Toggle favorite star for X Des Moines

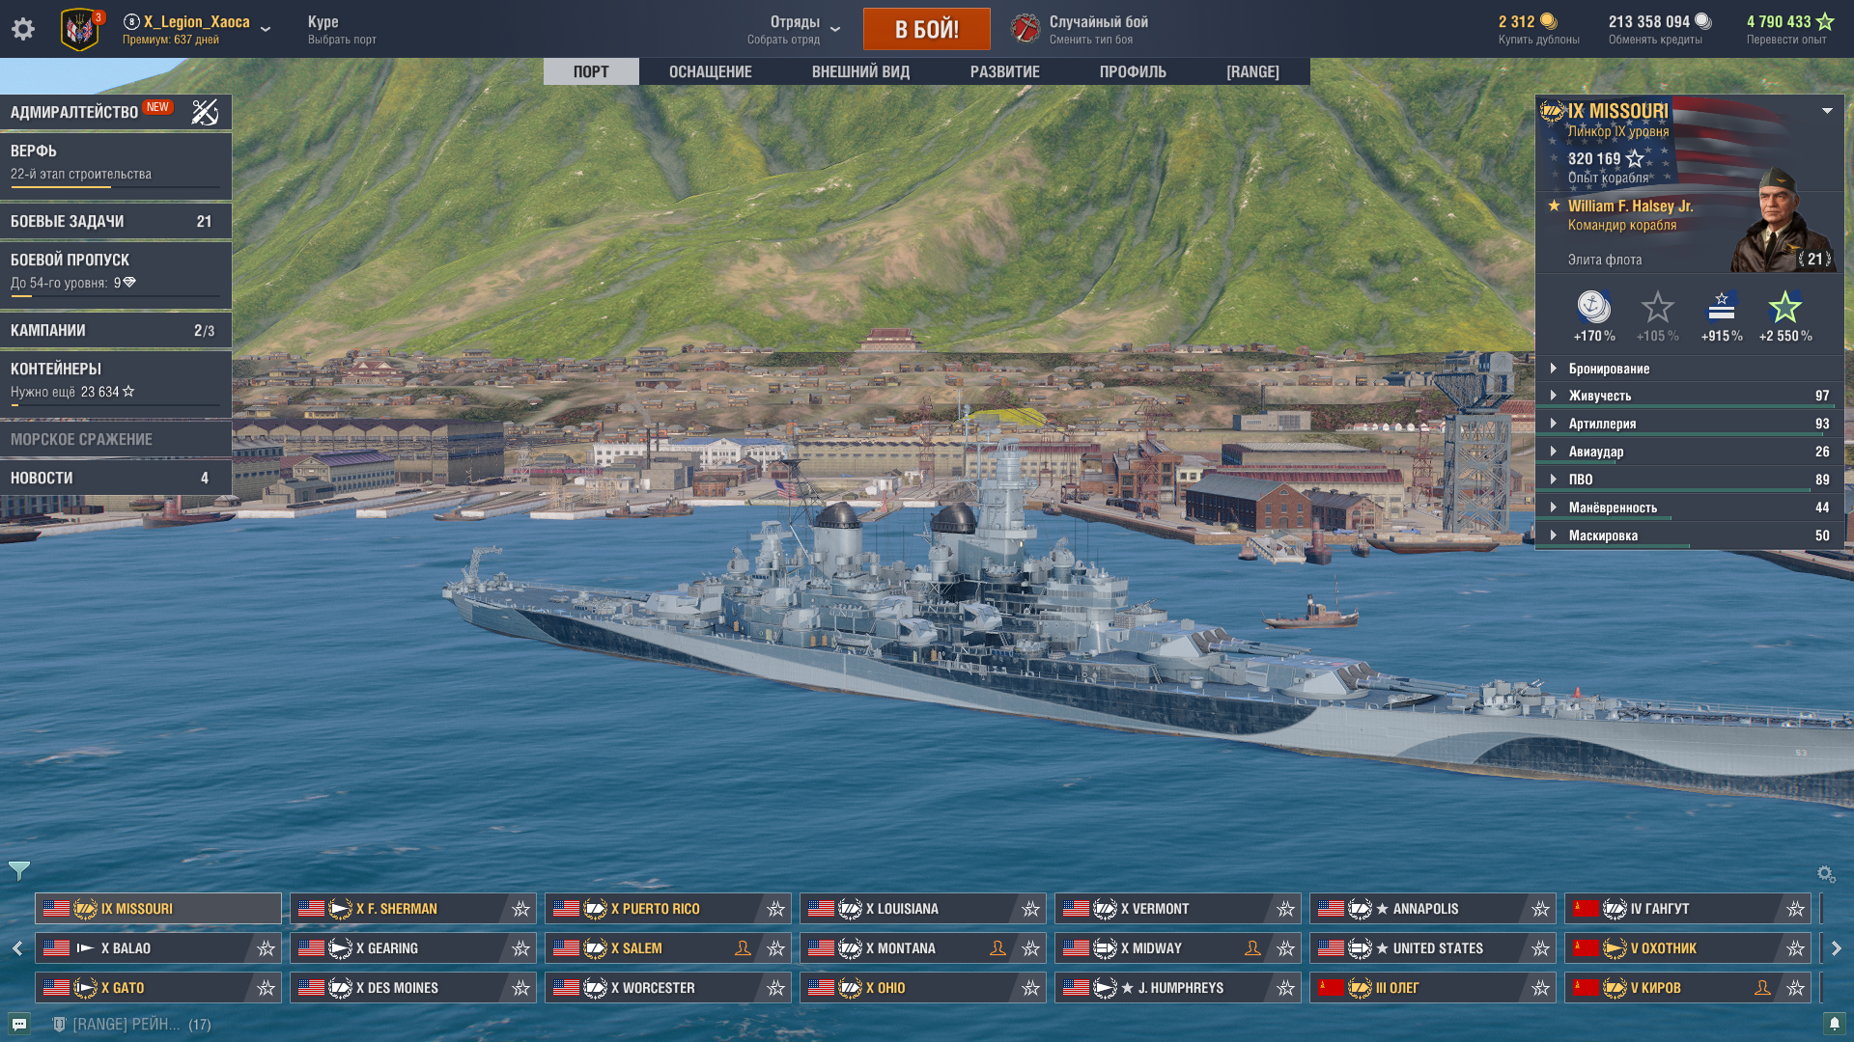click(x=521, y=988)
